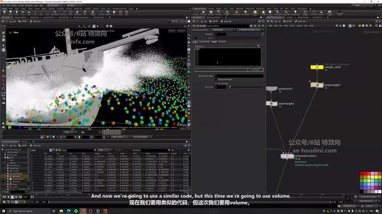Select the sample_wind node
This screenshot has width=382, height=214.
click(317, 67)
